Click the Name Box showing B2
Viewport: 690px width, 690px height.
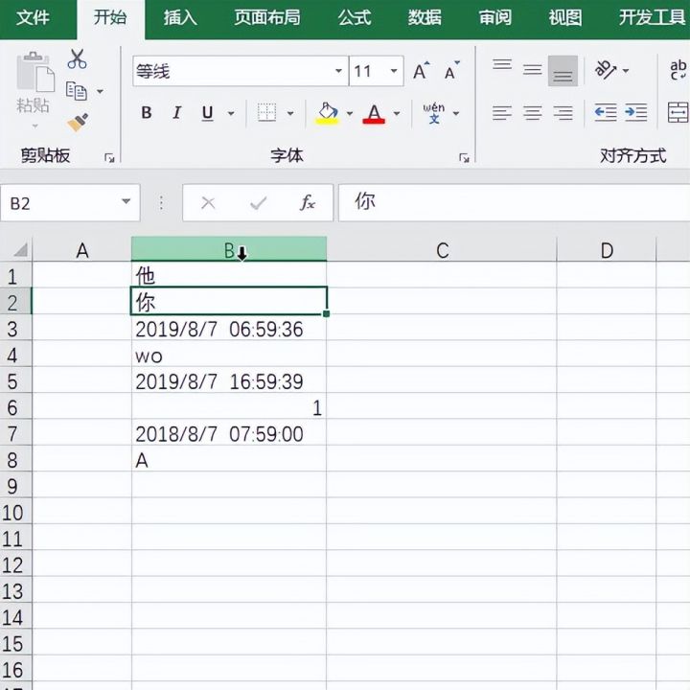pyautogui.click(x=70, y=203)
